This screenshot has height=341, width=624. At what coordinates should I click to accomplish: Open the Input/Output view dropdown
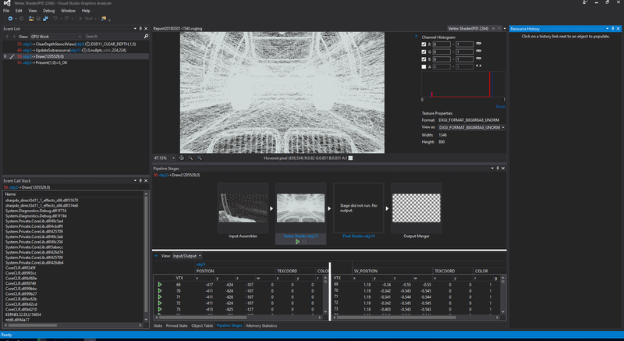tap(186, 256)
